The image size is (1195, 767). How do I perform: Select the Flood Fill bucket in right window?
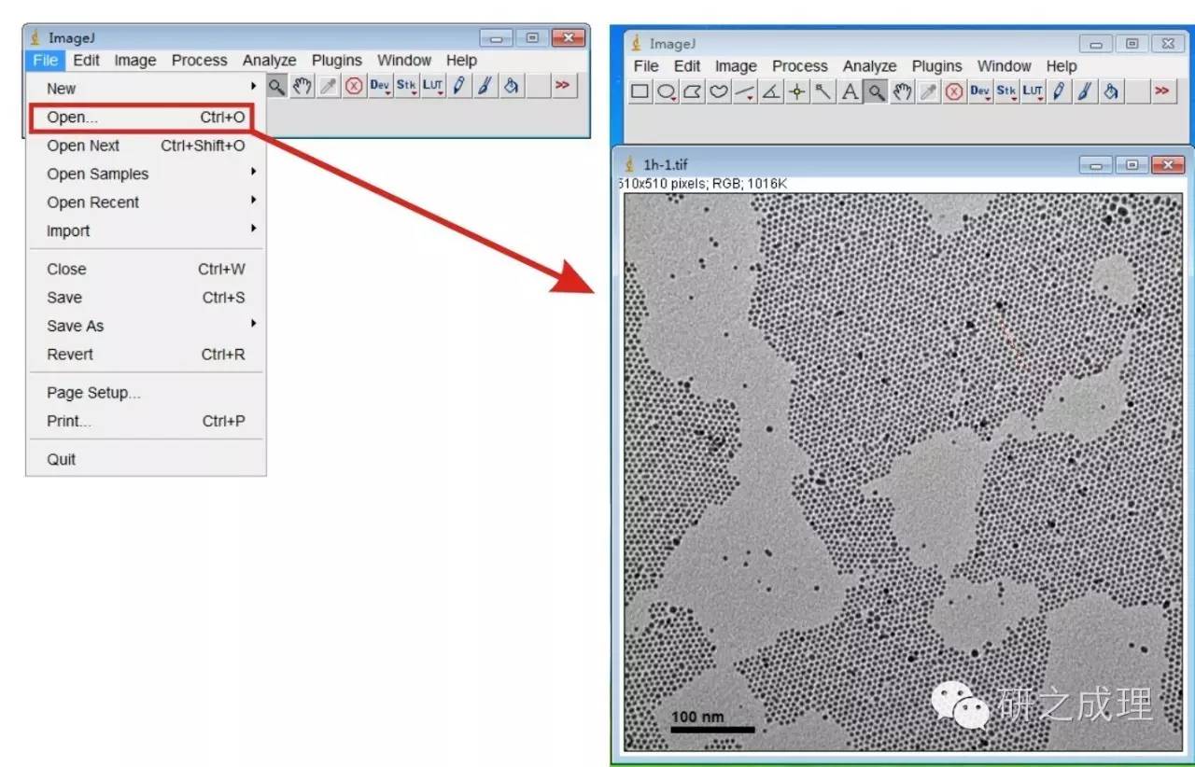pos(1110,91)
